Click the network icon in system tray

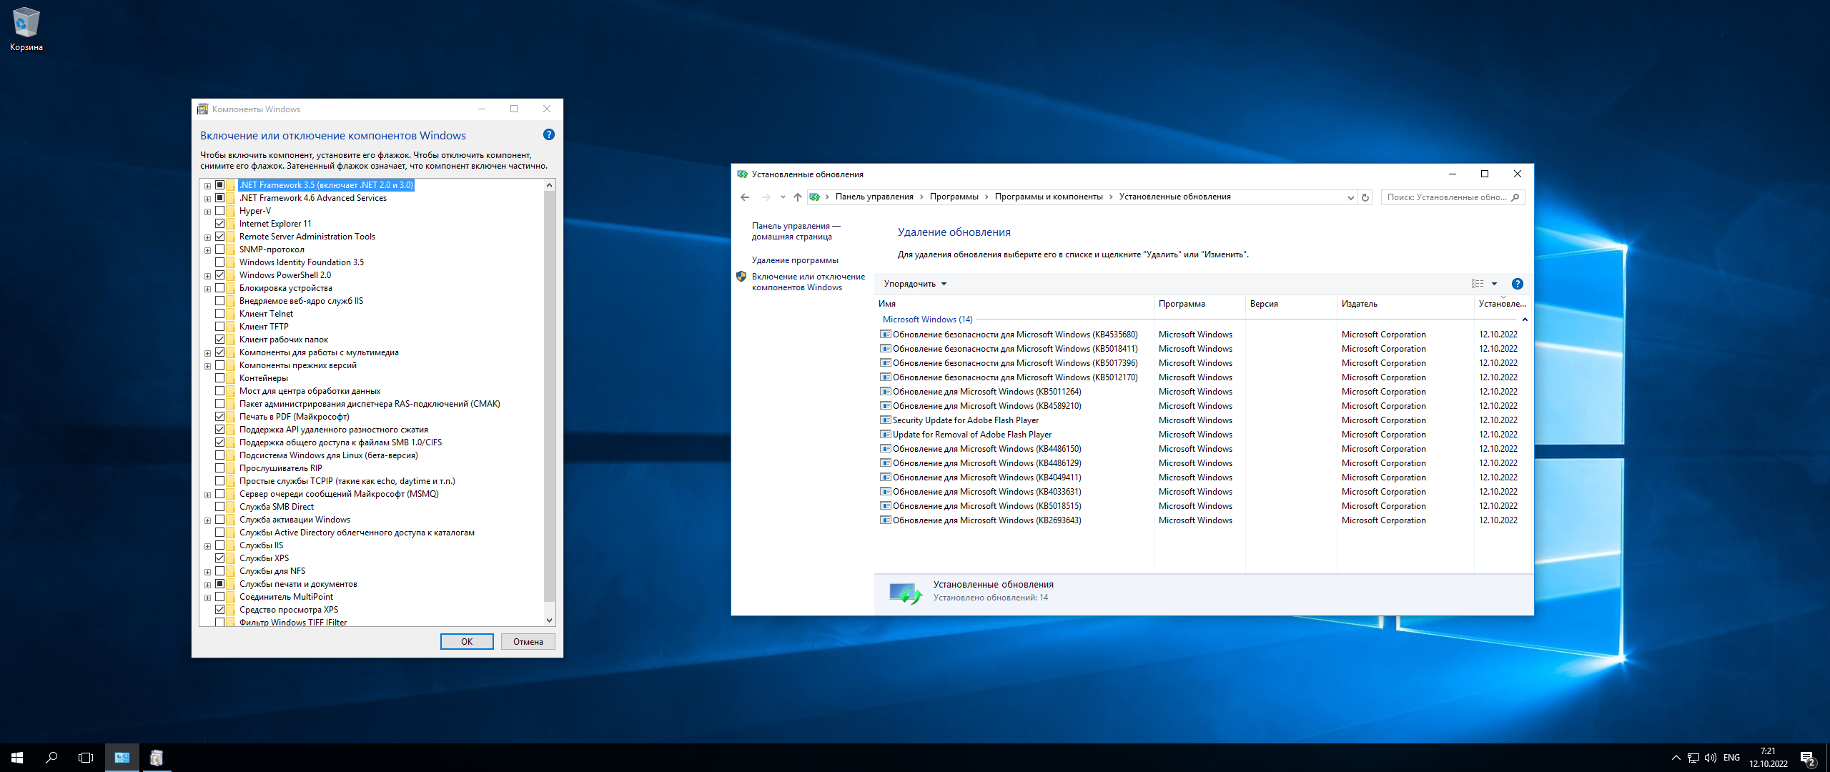coord(1693,758)
